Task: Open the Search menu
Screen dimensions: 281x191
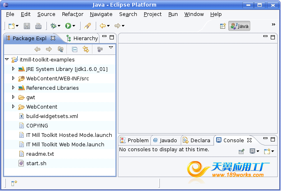Action: tap(128, 14)
